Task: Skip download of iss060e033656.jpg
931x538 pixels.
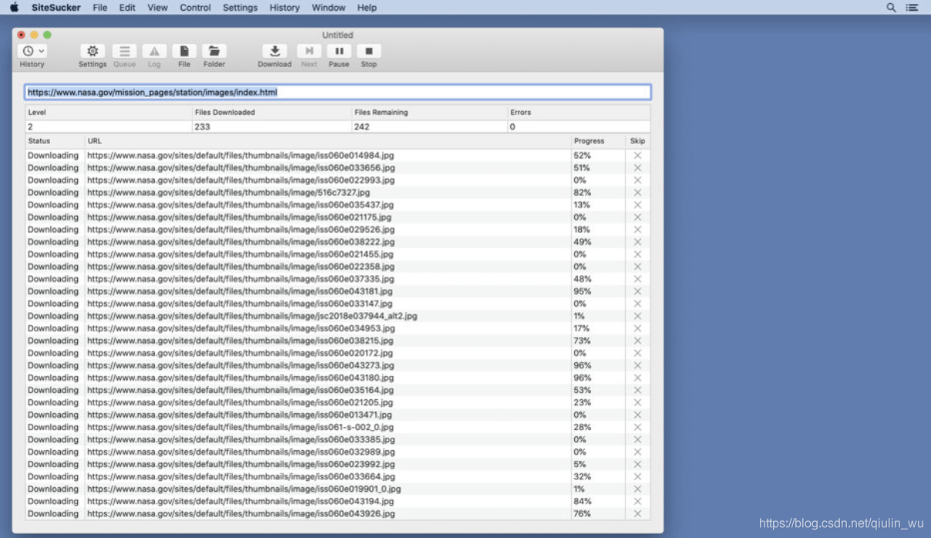Action: [637, 168]
